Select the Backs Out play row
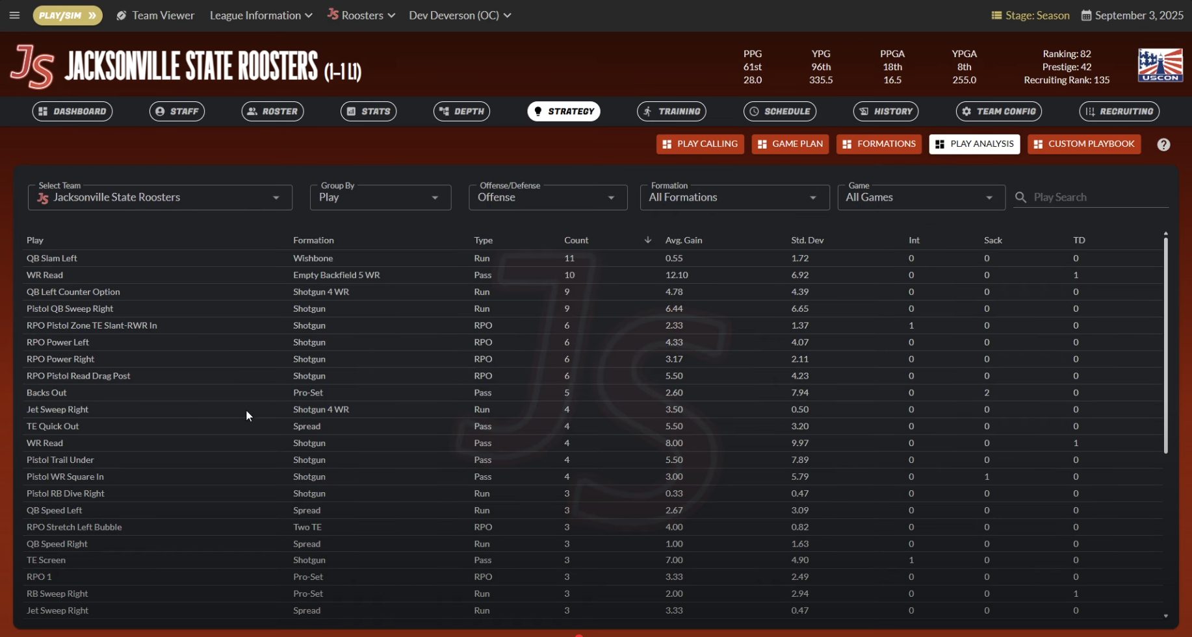Image resolution: width=1192 pixels, height=637 pixels. click(x=594, y=393)
